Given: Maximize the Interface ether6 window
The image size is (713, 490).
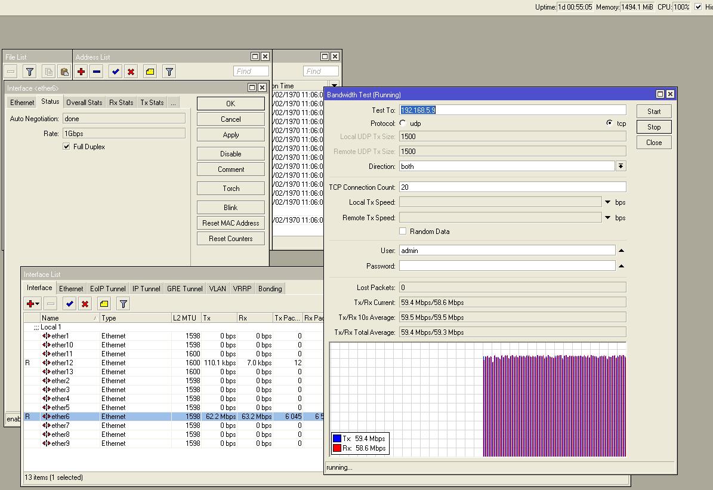Looking at the screenshot, I should 252,87.
